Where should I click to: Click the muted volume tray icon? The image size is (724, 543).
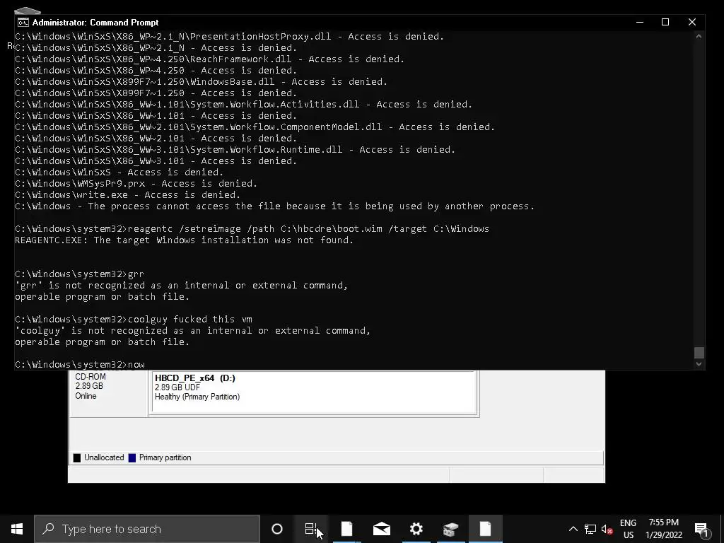click(607, 529)
